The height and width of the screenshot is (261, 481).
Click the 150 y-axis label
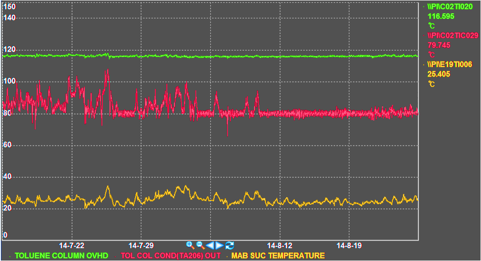9,7
